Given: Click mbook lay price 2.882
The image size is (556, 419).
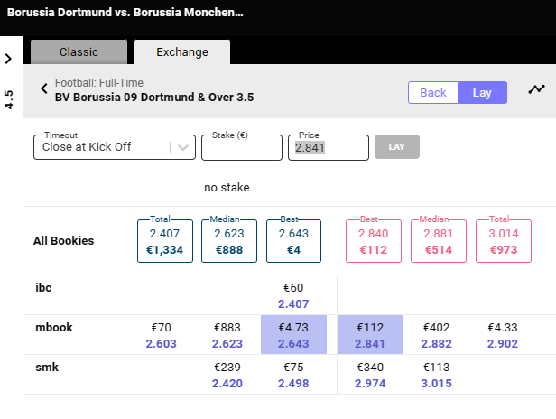Looking at the screenshot, I should click(437, 344).
